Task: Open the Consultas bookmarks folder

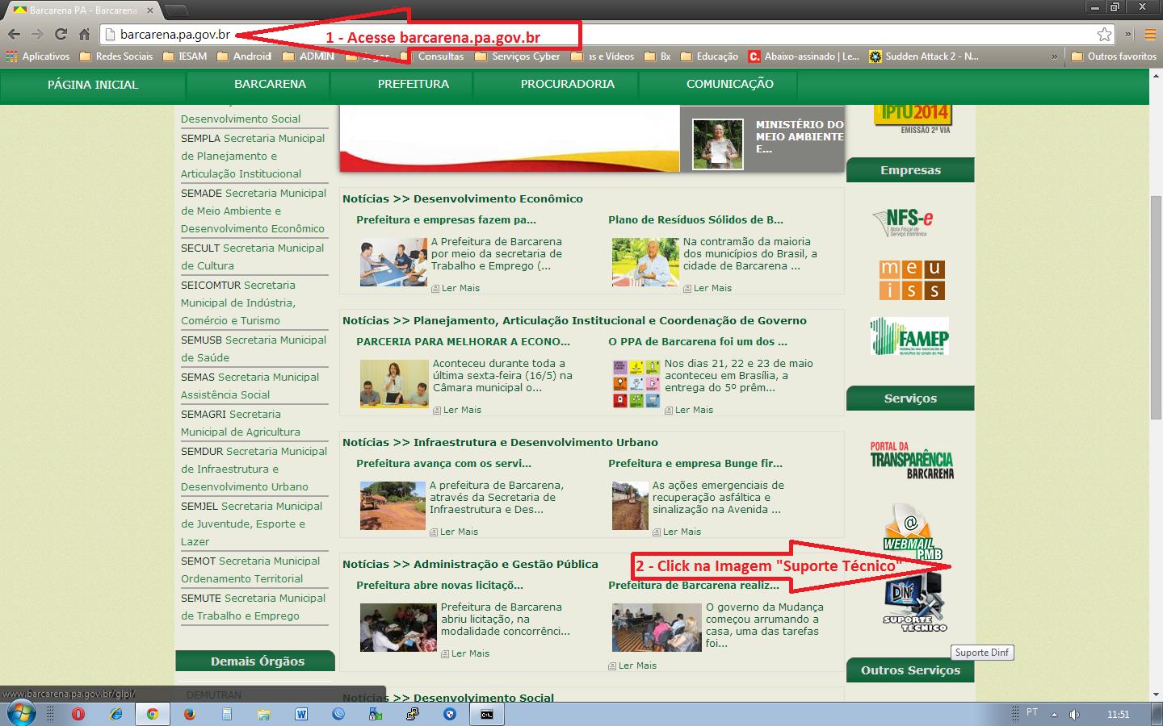Action: click(433, 56)
